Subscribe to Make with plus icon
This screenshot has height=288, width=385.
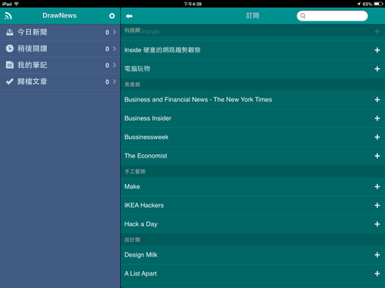[377, 187]
